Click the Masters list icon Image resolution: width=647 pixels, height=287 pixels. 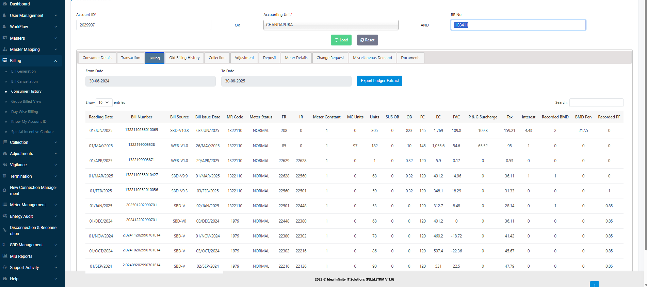coord(4,38)
